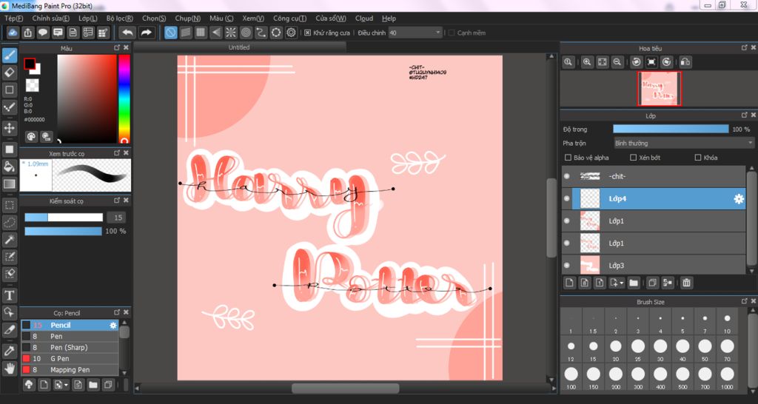Toggle the Cạnh mềm checkbox
The height and width of the screenshot is (404, 758).
[x=452, y=33]
